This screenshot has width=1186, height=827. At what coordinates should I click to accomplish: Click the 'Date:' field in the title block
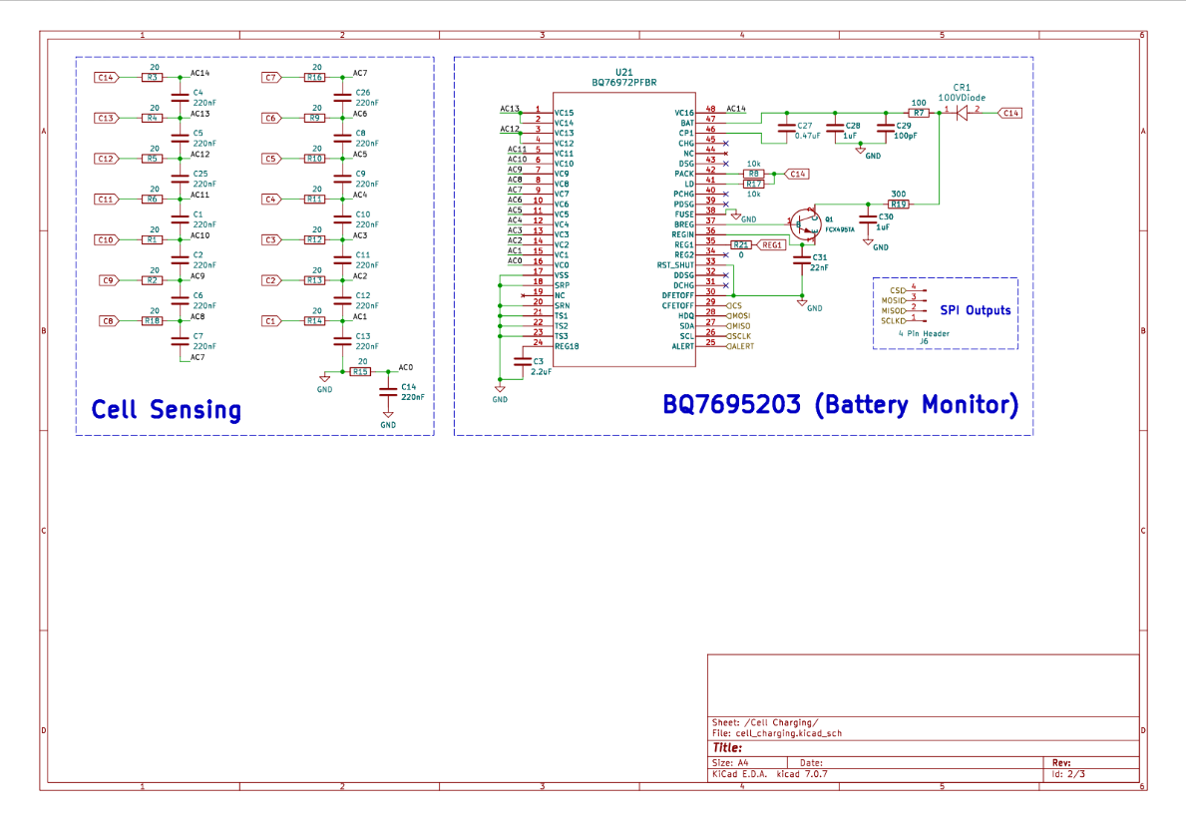point(811,763)
